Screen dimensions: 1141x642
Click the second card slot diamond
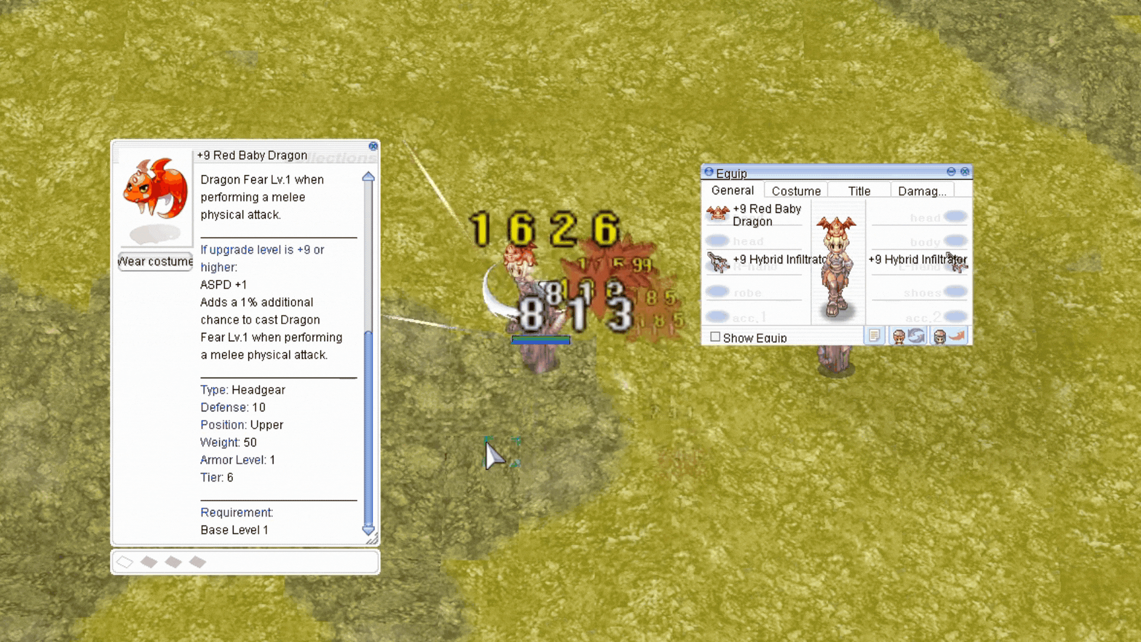click(x=149, y=562)
